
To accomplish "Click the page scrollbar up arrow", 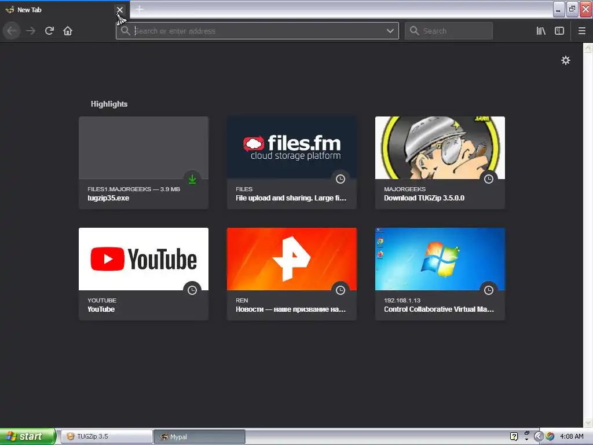I will click(x=588, y=48).
